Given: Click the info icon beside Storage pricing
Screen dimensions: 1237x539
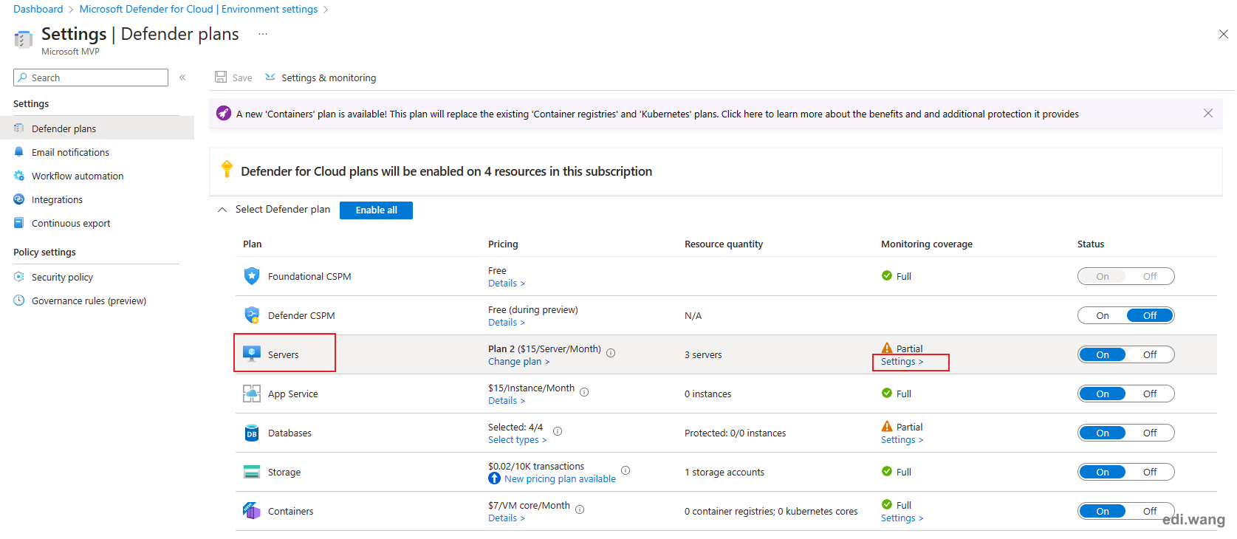Looking at the screenshot, I should (x=626, y=470).
